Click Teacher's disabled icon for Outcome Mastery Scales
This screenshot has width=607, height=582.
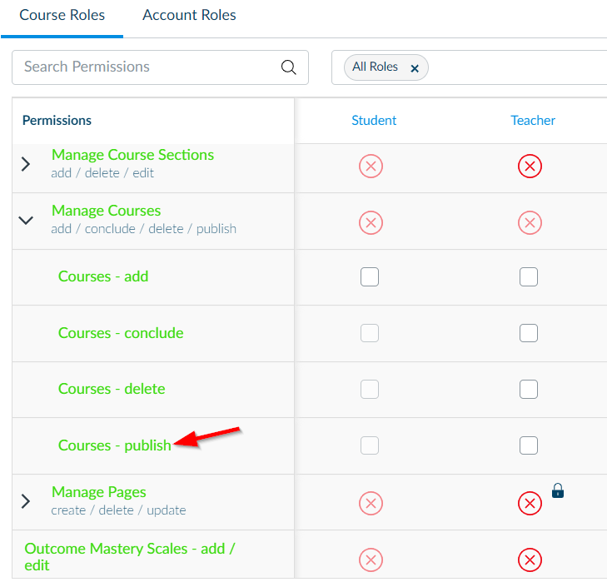530,559
